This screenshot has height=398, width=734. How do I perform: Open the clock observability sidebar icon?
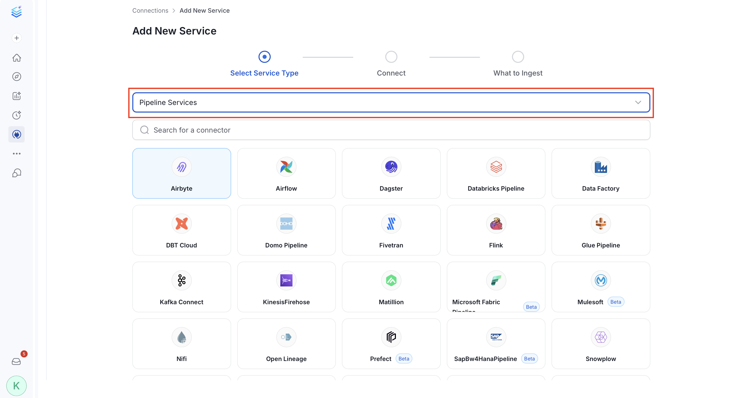(x=16, y=115)
